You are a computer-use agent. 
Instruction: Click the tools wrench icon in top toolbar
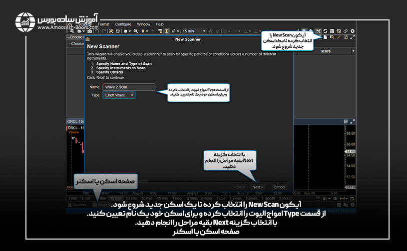[318, 31]
